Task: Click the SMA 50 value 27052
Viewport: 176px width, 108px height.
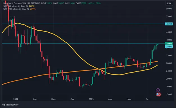Action: pos(32,6)
